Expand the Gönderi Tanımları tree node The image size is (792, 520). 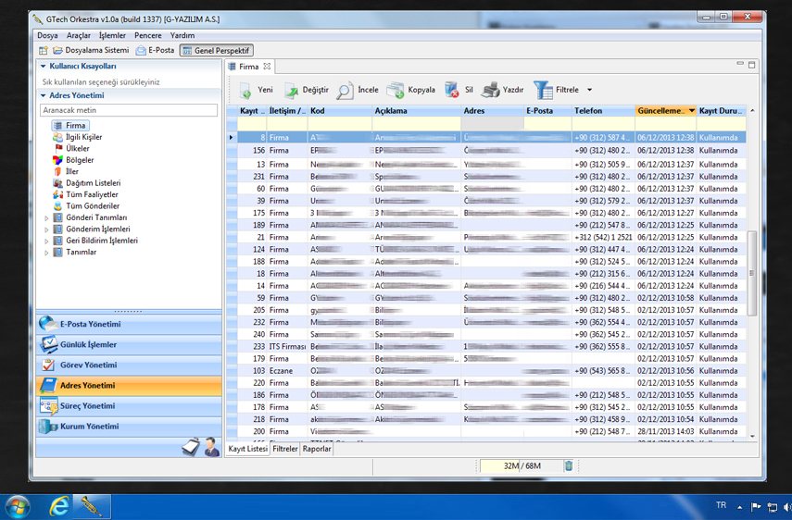click(47, 218)
